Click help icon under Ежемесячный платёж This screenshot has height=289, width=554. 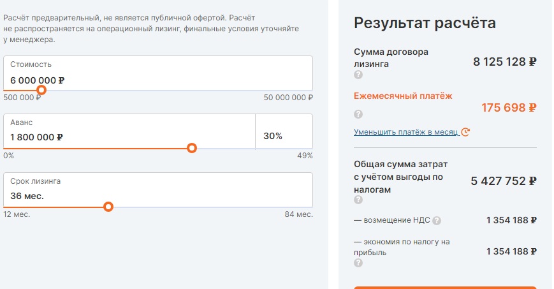coord(358,114)
